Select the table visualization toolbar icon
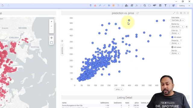The height and width of the screenshot is (108, 193). point(90,5)
